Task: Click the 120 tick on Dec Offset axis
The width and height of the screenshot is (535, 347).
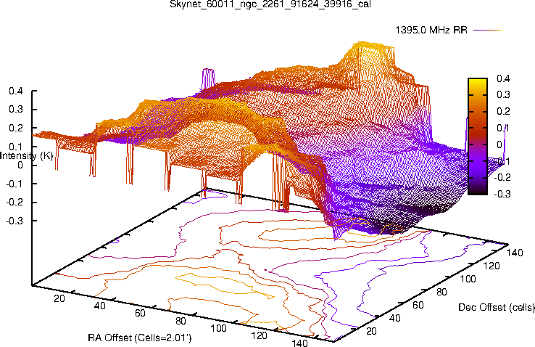Action: coord(492,266)
